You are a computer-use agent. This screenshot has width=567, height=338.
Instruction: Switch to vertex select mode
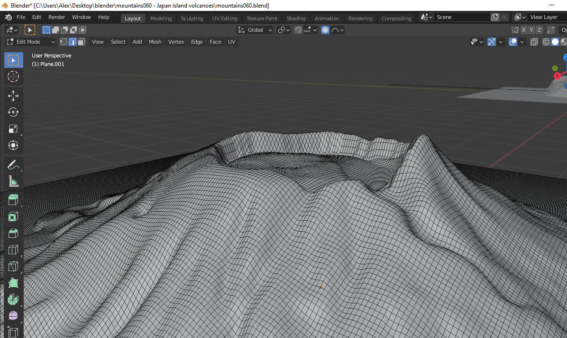tap(63, 42)
